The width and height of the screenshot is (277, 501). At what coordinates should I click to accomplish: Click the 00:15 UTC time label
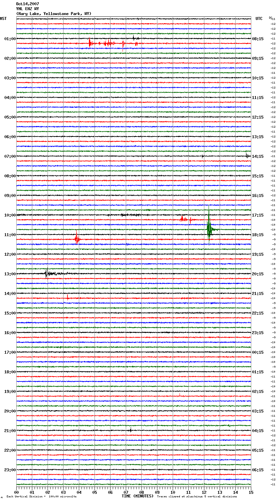click(258, 352)
